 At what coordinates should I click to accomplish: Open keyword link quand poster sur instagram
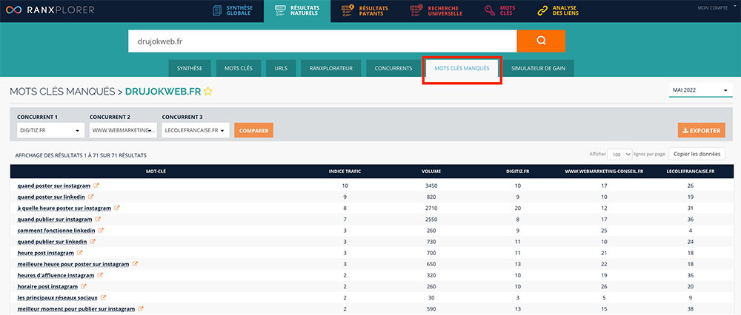click(53, 186)
